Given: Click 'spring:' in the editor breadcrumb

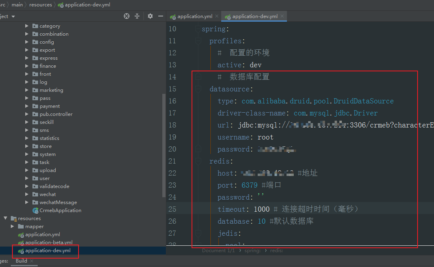Looking at the screenshot, I should pos(252,251).
